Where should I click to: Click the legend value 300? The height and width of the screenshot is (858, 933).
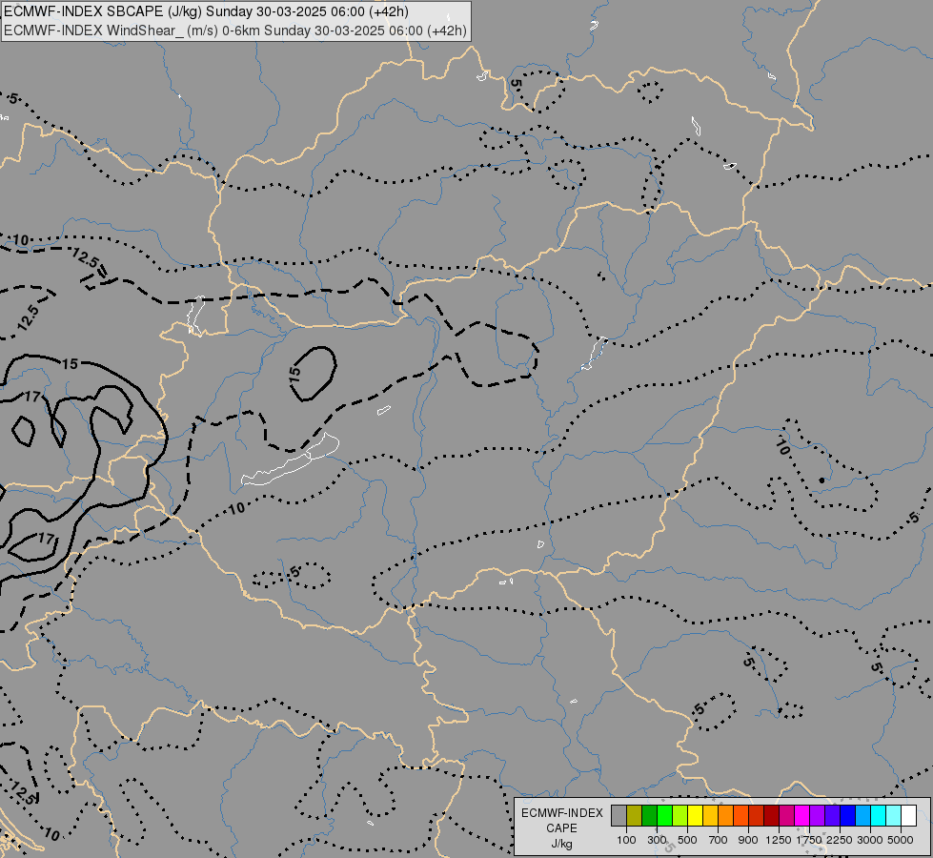coord(658,840)
